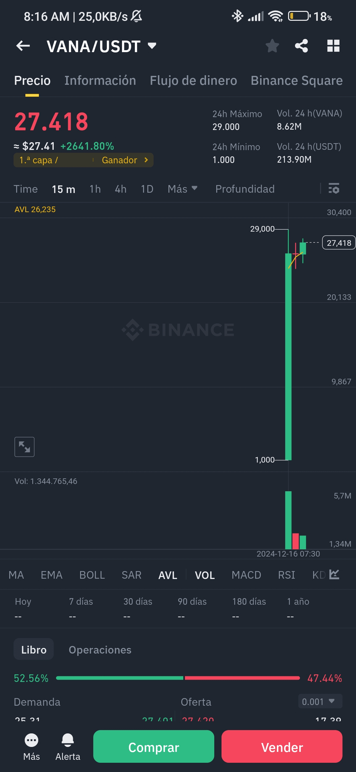356x772 pixels.
Task: Tap the Alerta bell icon
Action: (x=68, y=741)
